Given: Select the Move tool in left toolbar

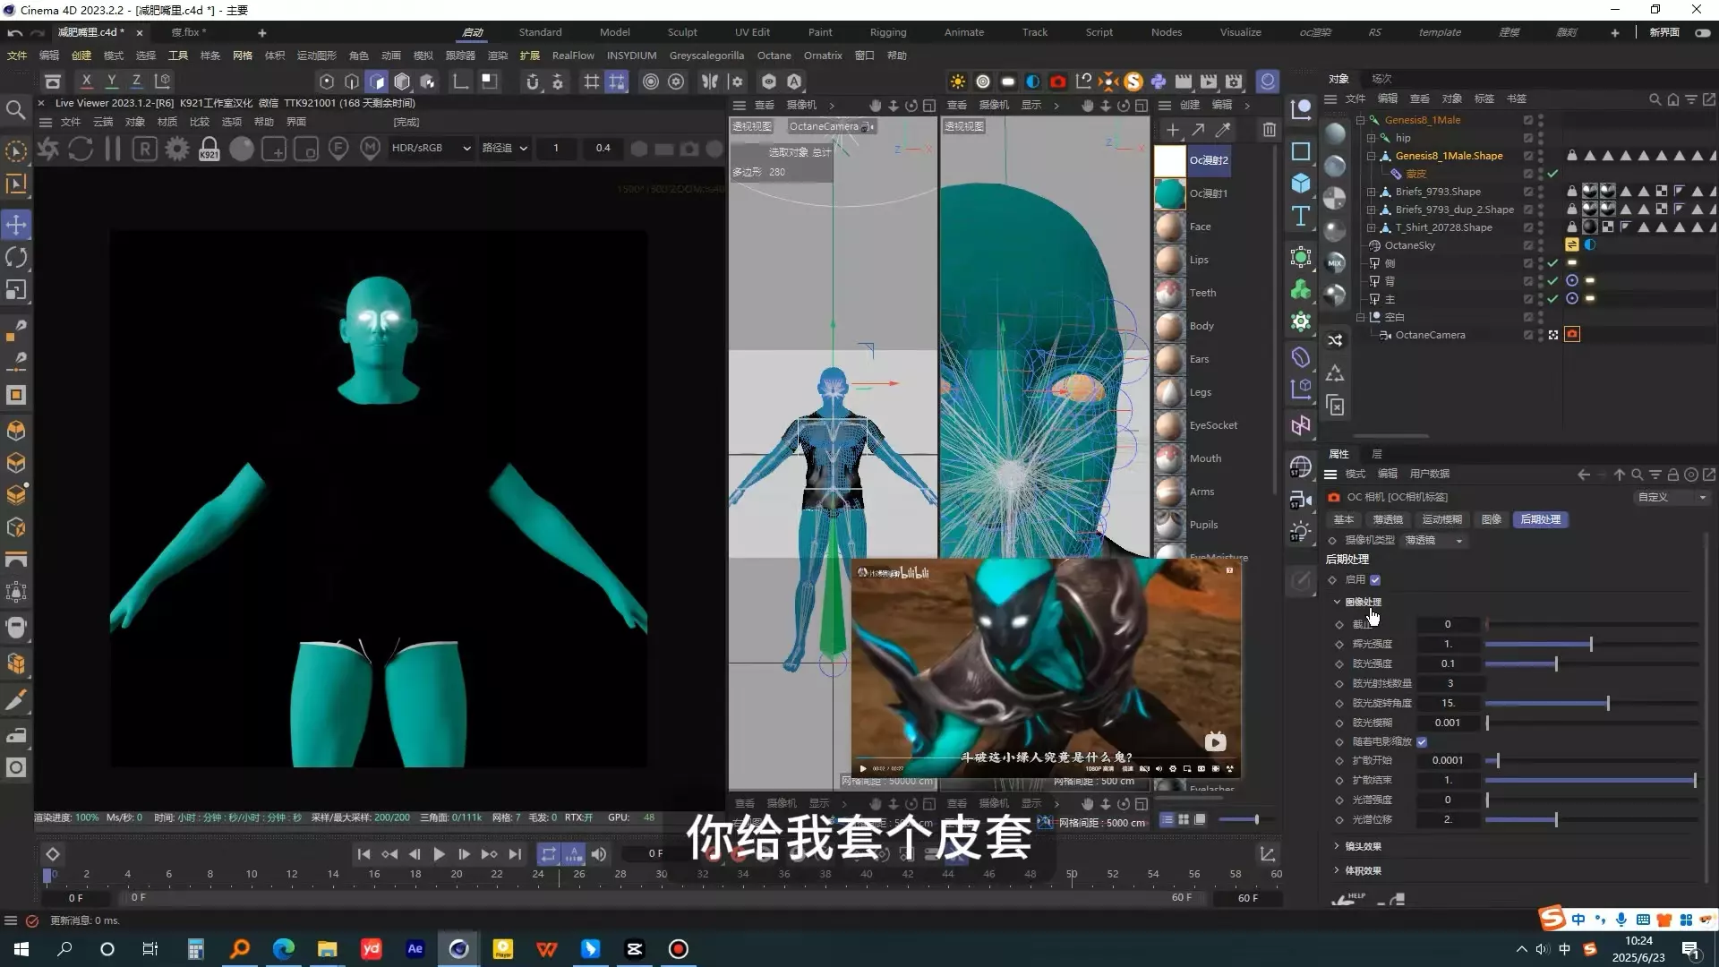Looking at the screenshot, I should pyautogui.click(x=16, y=225).
